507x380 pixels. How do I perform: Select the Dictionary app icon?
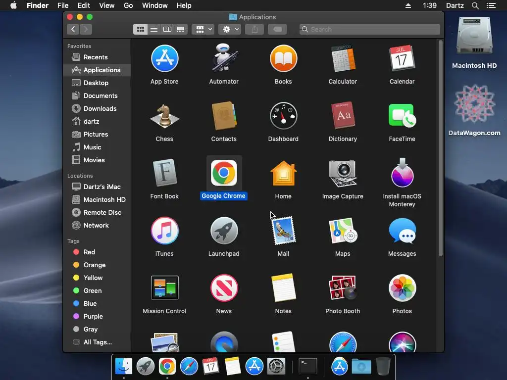tap(343, 116)
